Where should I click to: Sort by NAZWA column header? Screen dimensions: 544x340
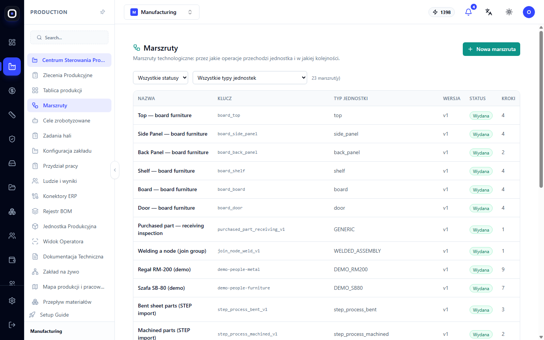(x=147, y=98)
